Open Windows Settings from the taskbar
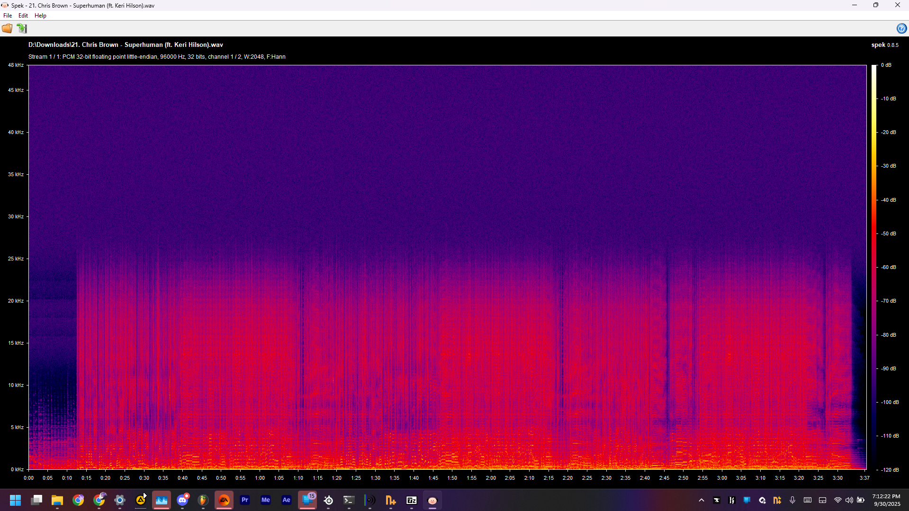This screenshot has width=909, height=511. 120,500
